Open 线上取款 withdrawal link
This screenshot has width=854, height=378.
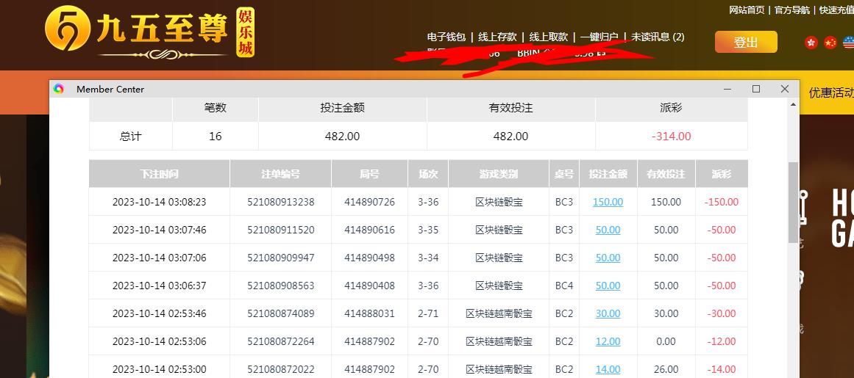(549, 37)
